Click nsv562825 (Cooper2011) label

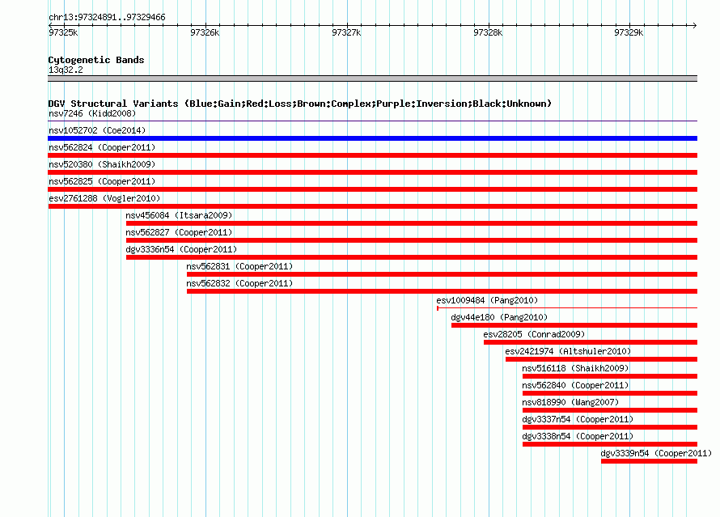(102, 181)
